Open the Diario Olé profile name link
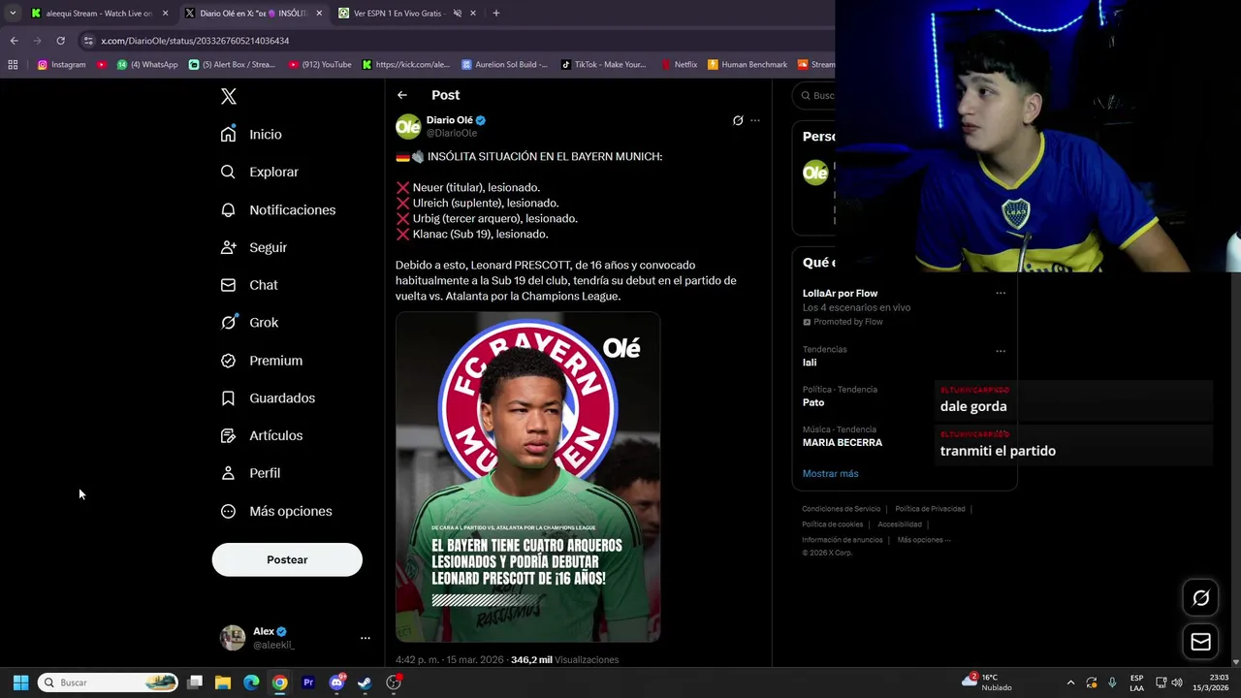This screenshot has height=698, width=1241. (450, 120)
